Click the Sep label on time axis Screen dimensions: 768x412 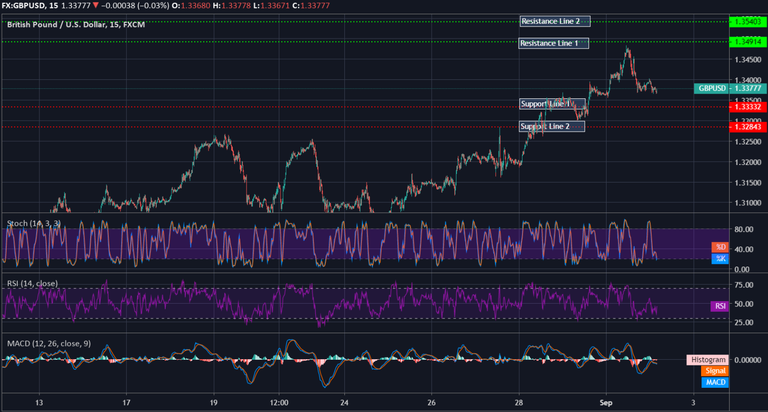tap(606, 402)
